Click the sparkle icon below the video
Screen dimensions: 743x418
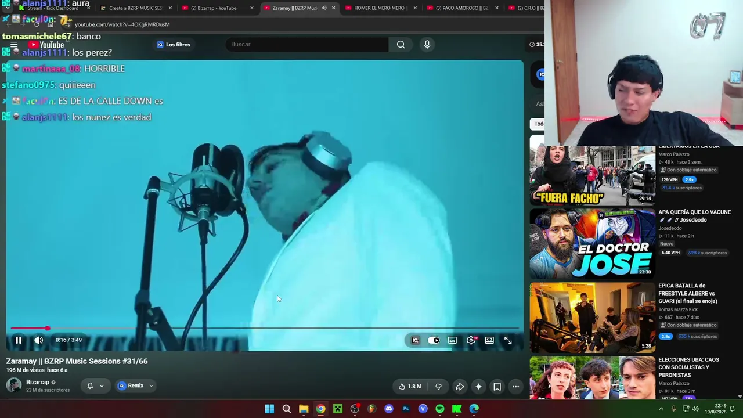tap(478, 387)
